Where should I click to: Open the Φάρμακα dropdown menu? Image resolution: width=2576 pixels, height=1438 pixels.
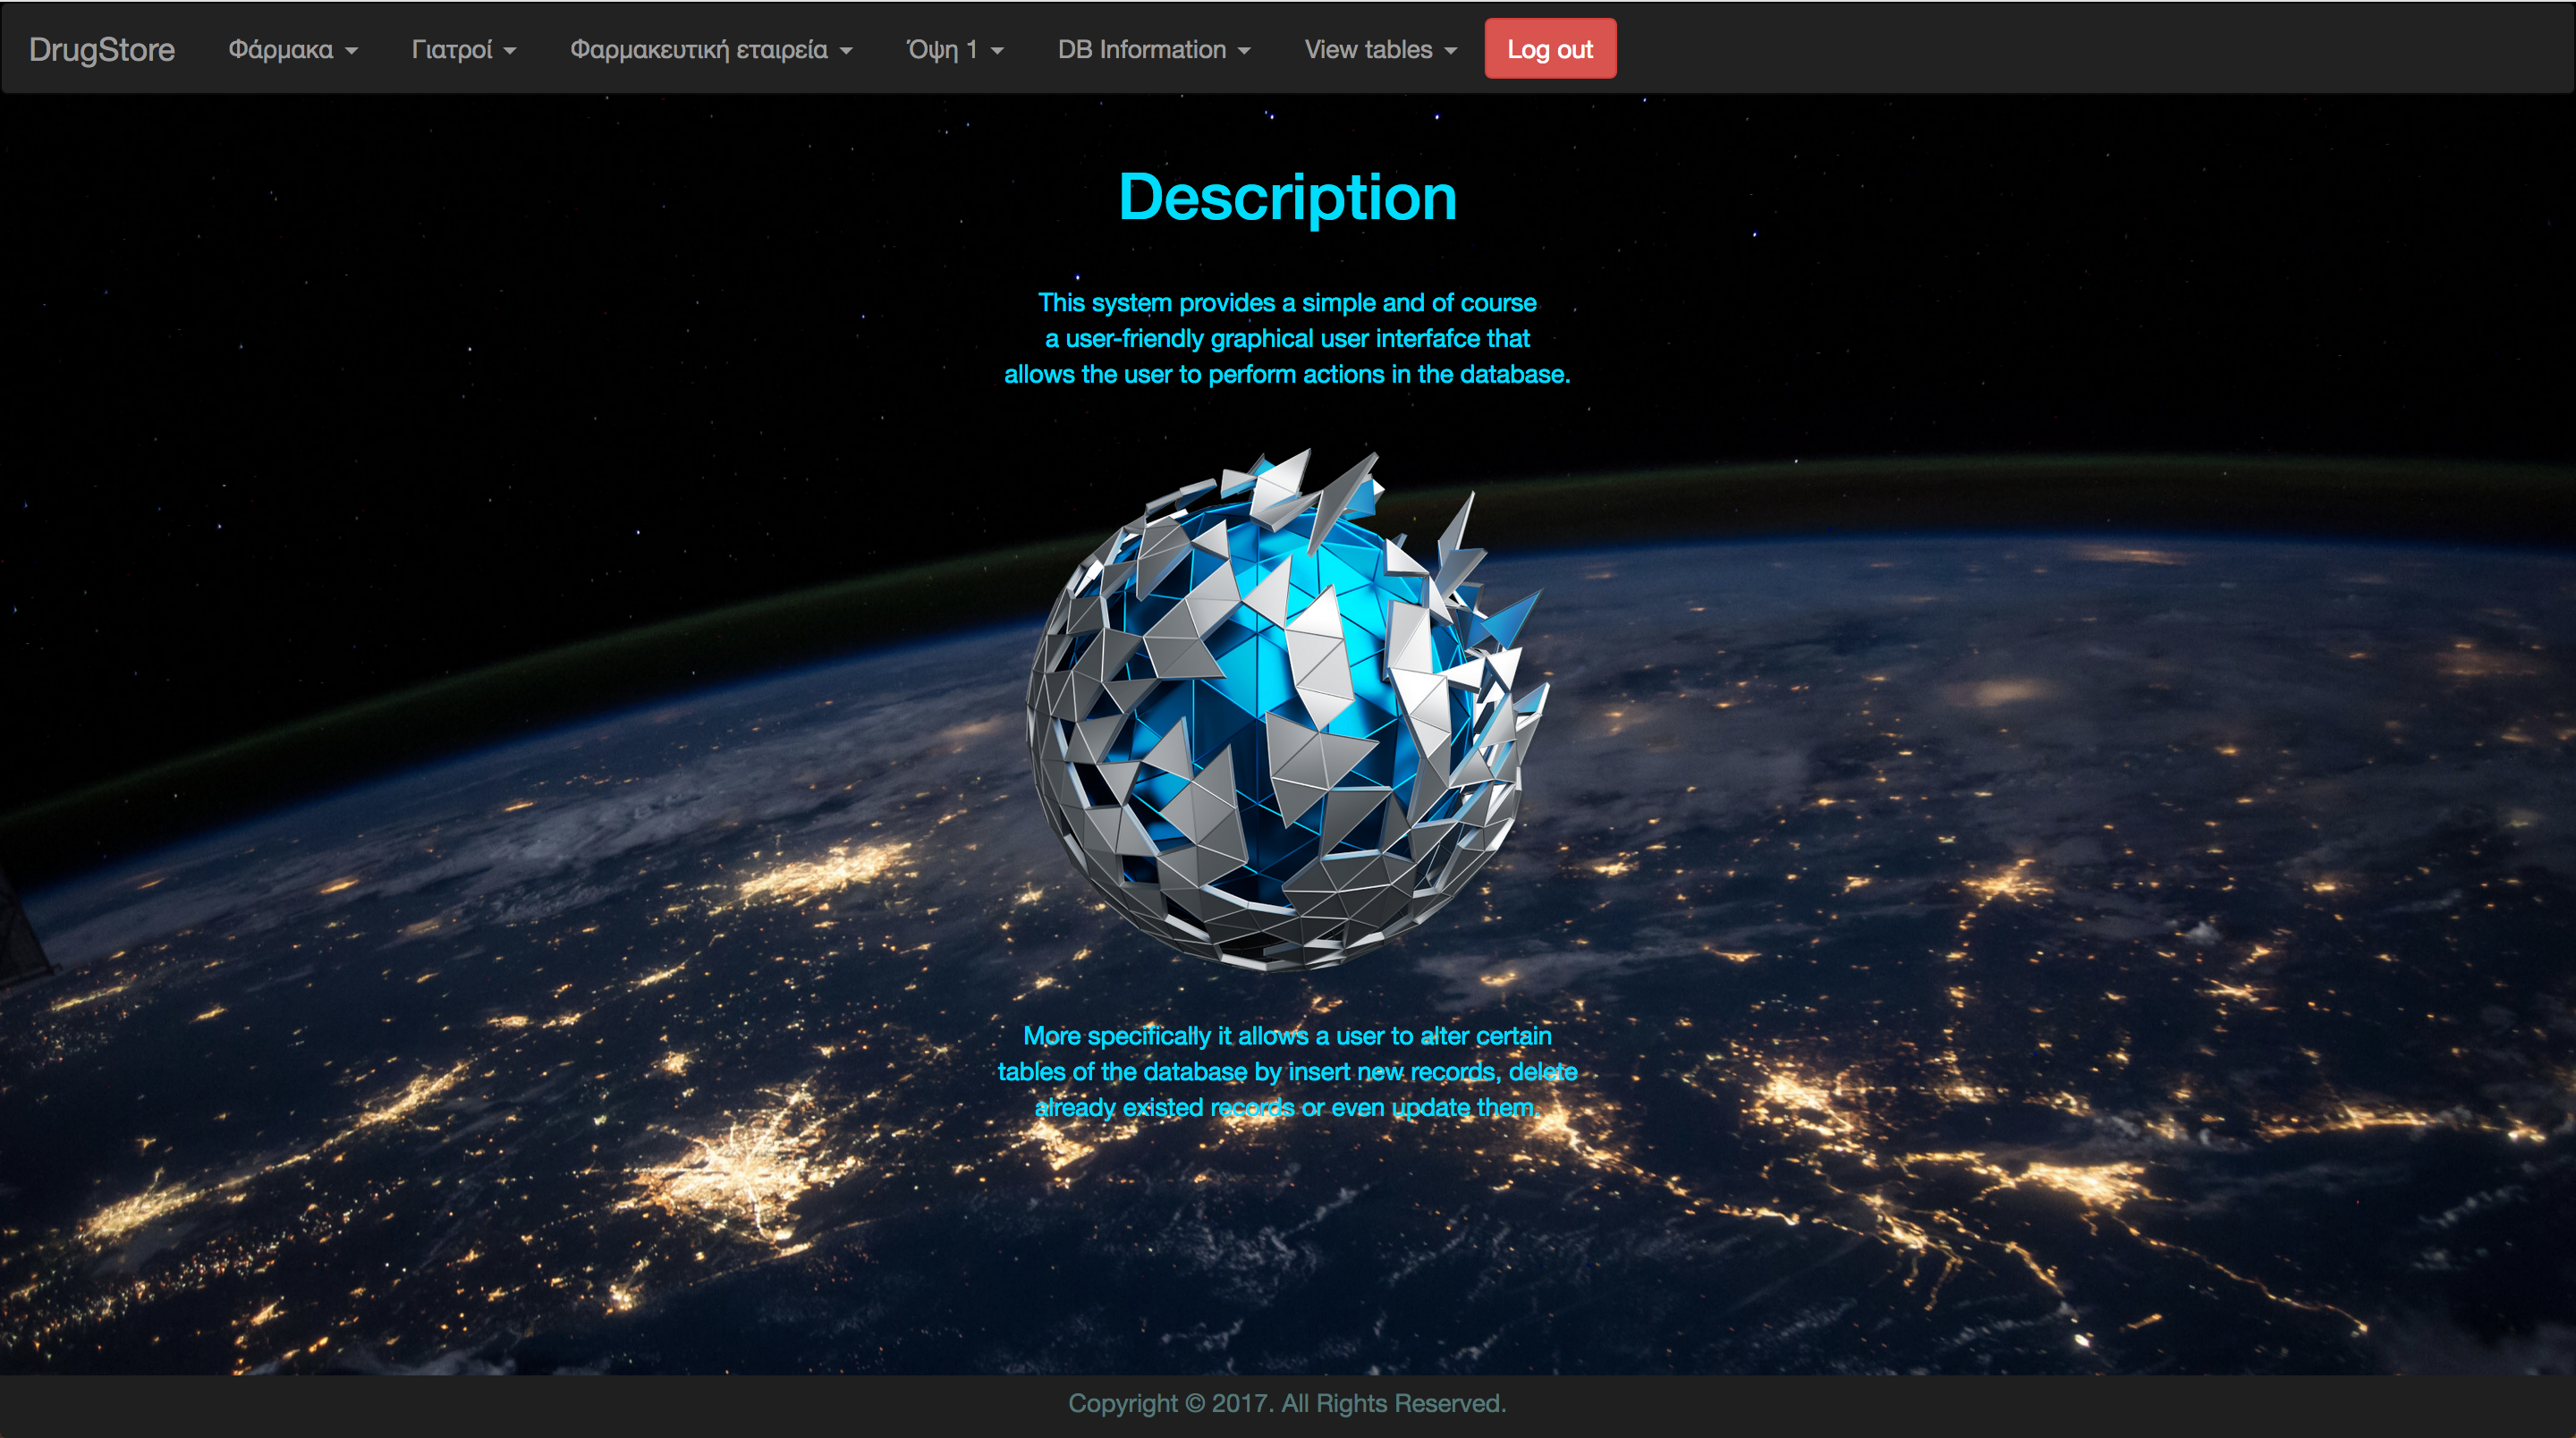[281, 49]
